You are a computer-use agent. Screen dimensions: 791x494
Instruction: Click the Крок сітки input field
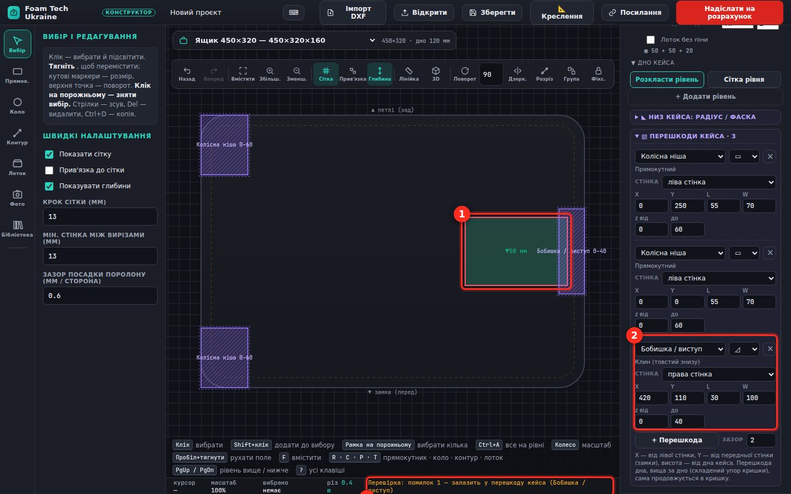point(100,216)
